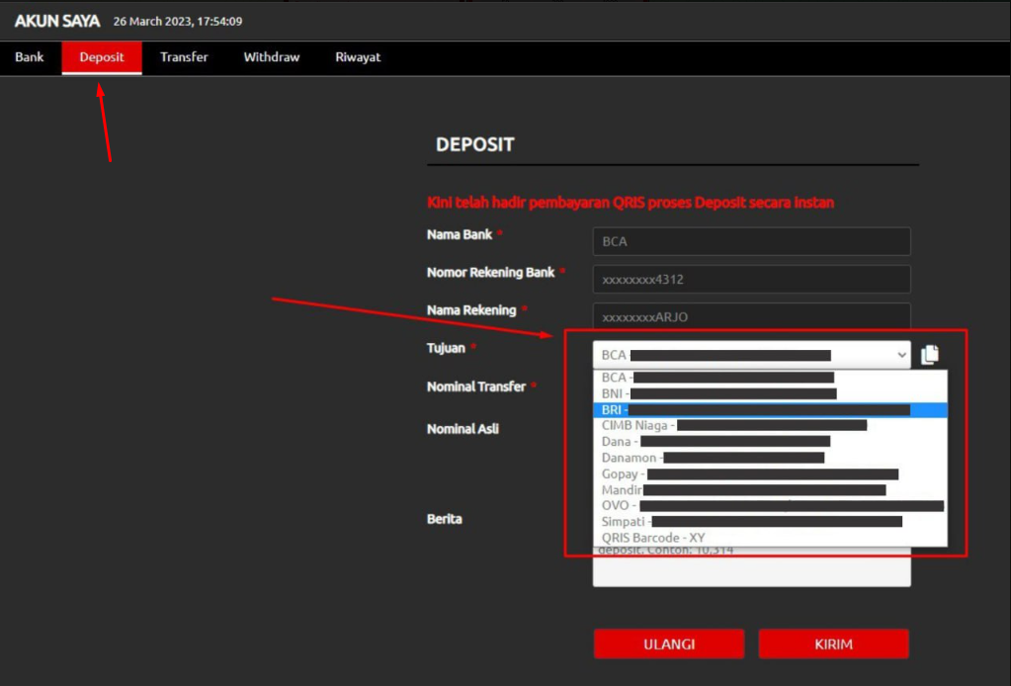Choose Dana as deposit destination
This screenshot has height=686, width=1011.
point(617,442)
